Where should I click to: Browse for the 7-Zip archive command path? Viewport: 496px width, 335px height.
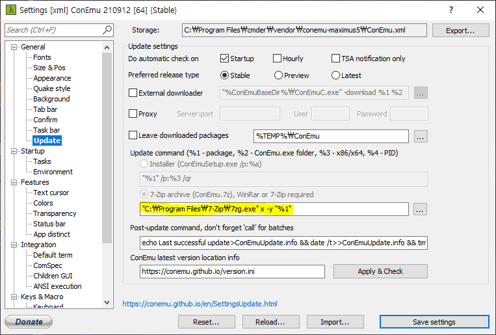(x=420, y=209)
